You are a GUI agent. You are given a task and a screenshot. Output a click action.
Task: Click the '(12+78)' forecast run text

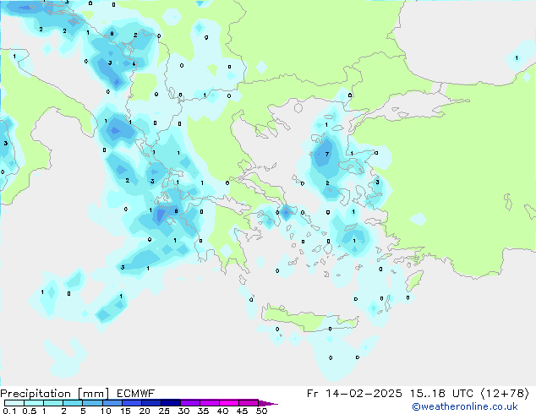(505, 394)
